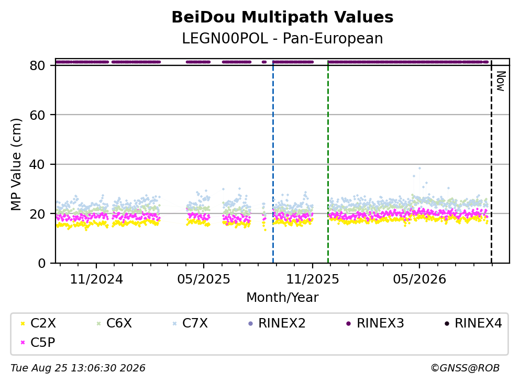
Task: Click the magenta C5P legend marker
Action: (x=23, y=342)
